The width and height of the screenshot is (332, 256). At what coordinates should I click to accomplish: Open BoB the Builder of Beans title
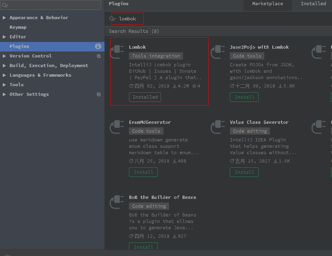click(163, 197)
